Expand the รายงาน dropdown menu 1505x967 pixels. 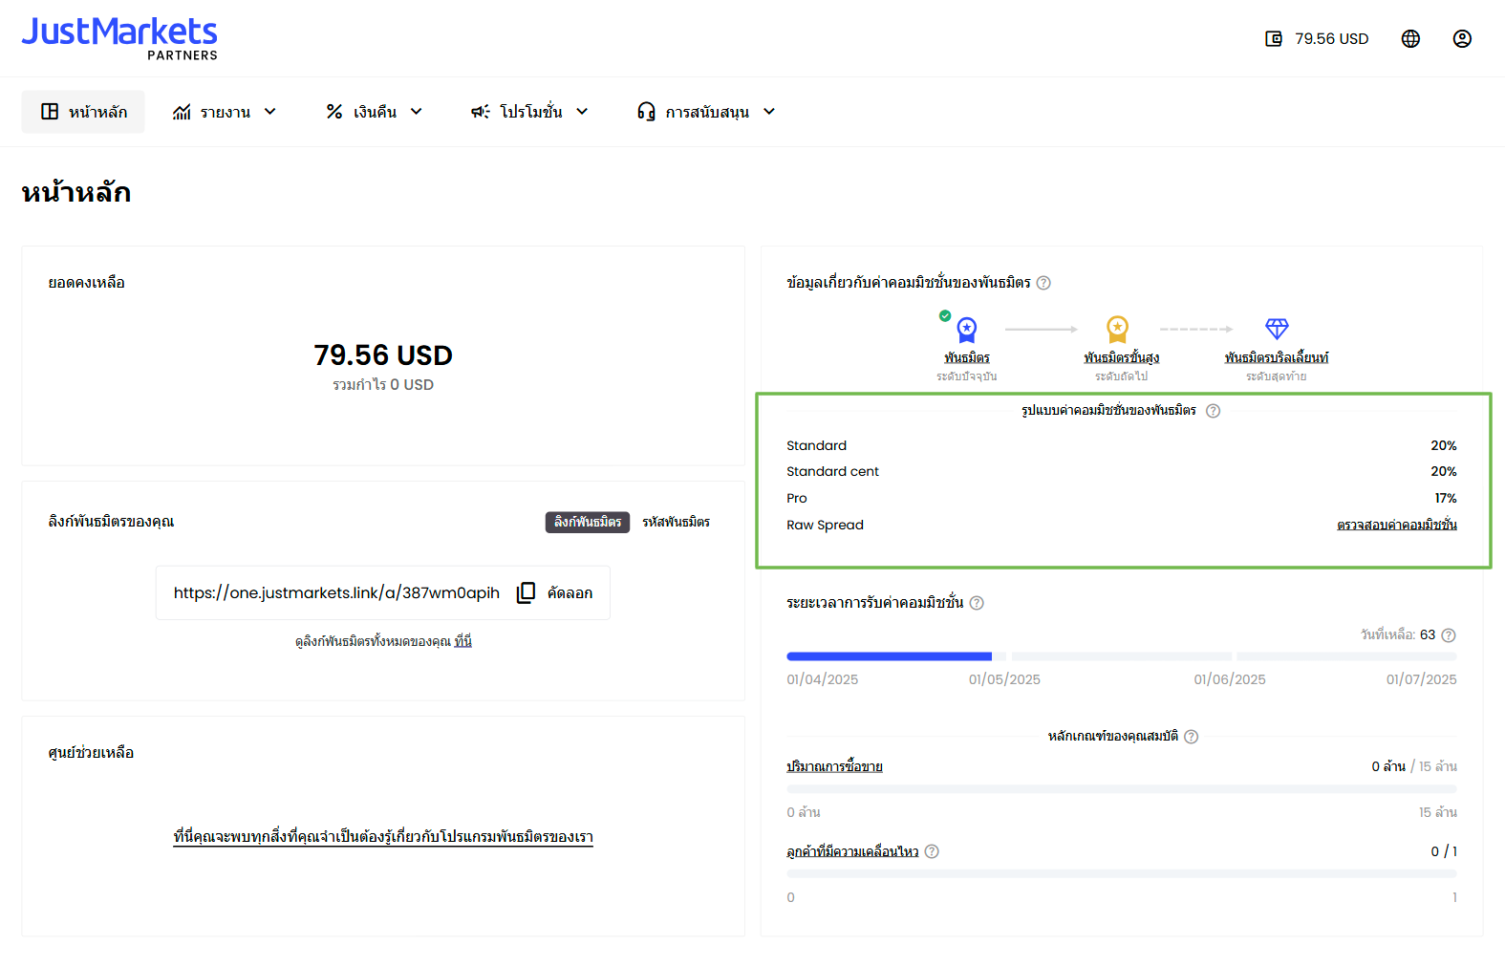pyautogui.click(x=225, y=112)
